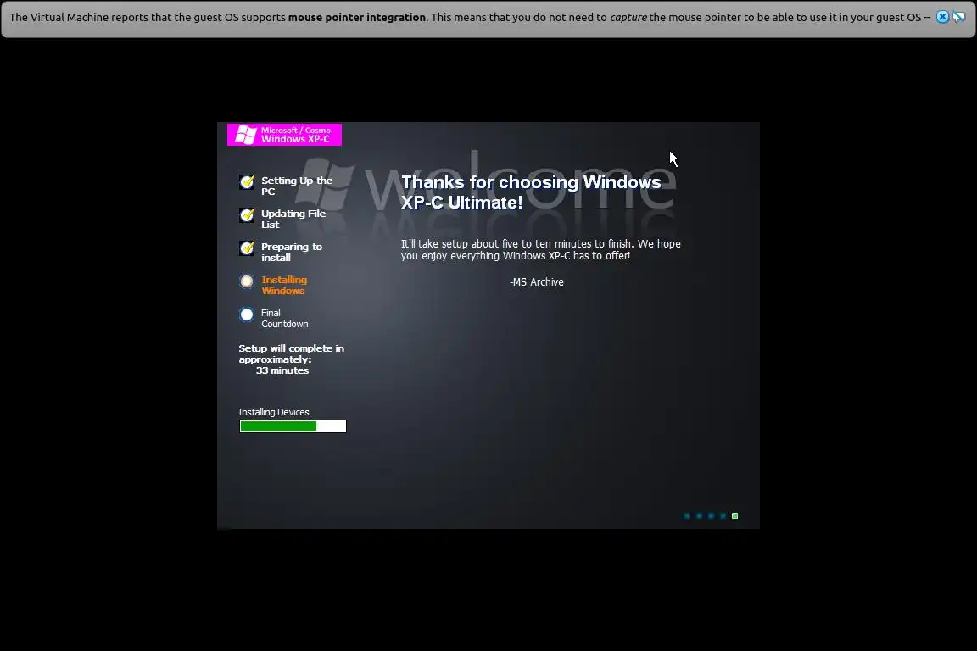977x651 pixels.
Task: Click the checkmark beside Preparing to install
Action: [x=247, y=248]
